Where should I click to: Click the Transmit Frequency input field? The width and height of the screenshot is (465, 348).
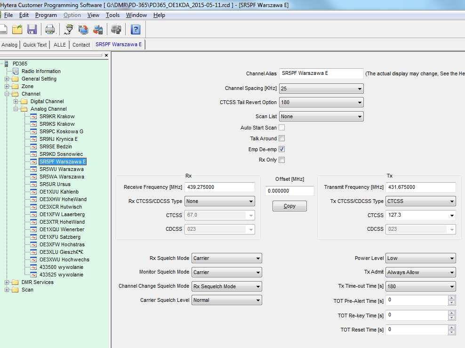(421, 187)
